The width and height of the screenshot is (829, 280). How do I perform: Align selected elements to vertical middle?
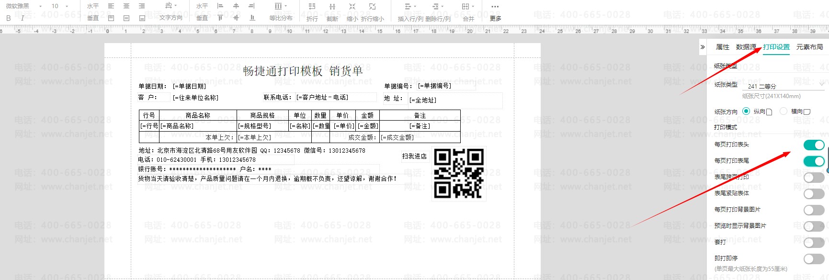pos(236,18)
